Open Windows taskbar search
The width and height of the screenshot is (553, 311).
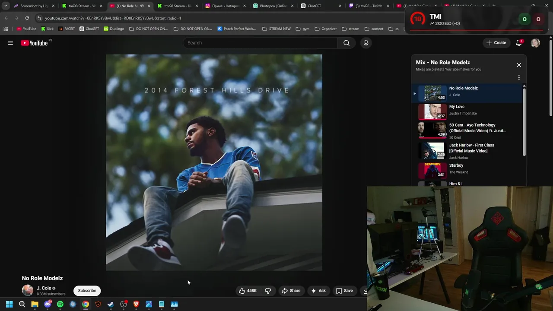point(22,304)
